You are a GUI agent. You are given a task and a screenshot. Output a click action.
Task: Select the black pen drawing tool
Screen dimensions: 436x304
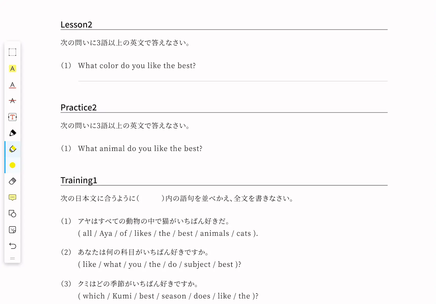(x=12, y=133)
